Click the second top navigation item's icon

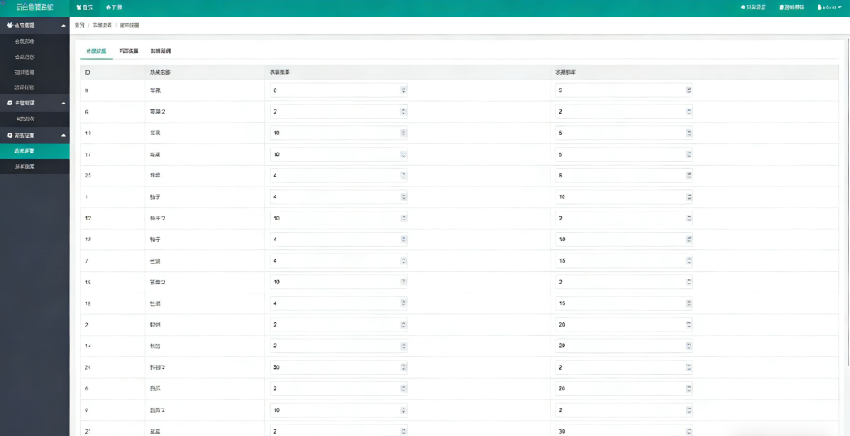109,7
